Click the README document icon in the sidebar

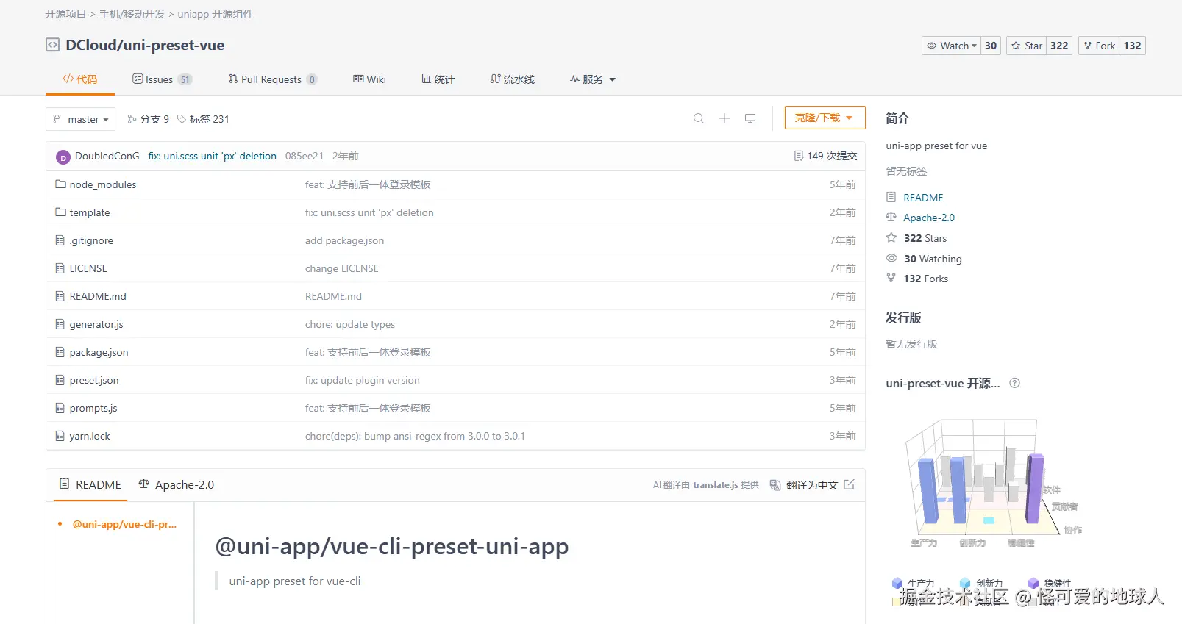tap(891, 197)
